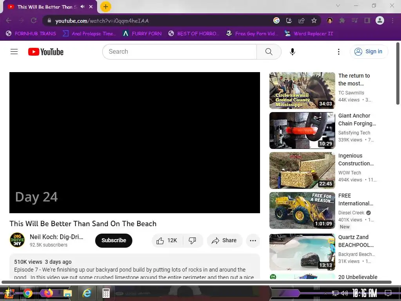Expand the video description box
Viewport: 401px width, 301px height.
coord(135,267)
